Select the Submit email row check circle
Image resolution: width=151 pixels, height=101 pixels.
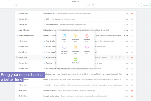pos(17,57)
